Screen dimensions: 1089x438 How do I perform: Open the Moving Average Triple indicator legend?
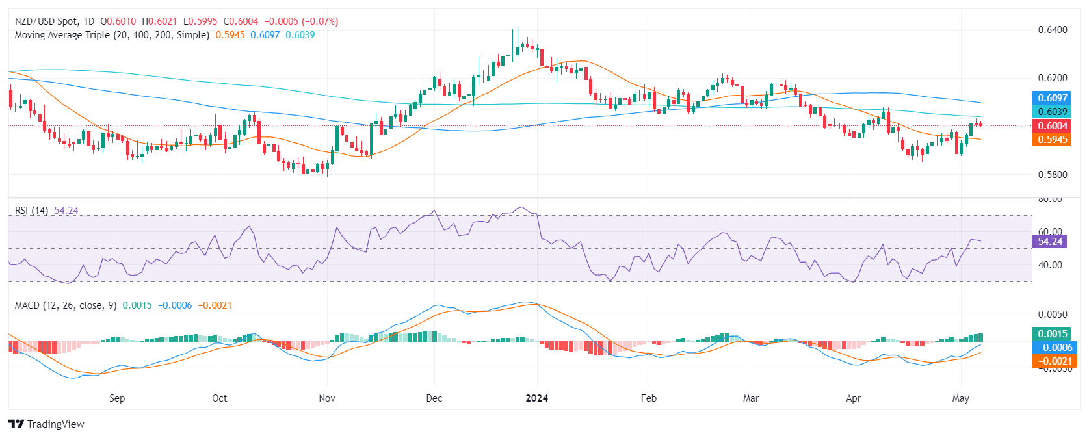[x=112, y=35]
